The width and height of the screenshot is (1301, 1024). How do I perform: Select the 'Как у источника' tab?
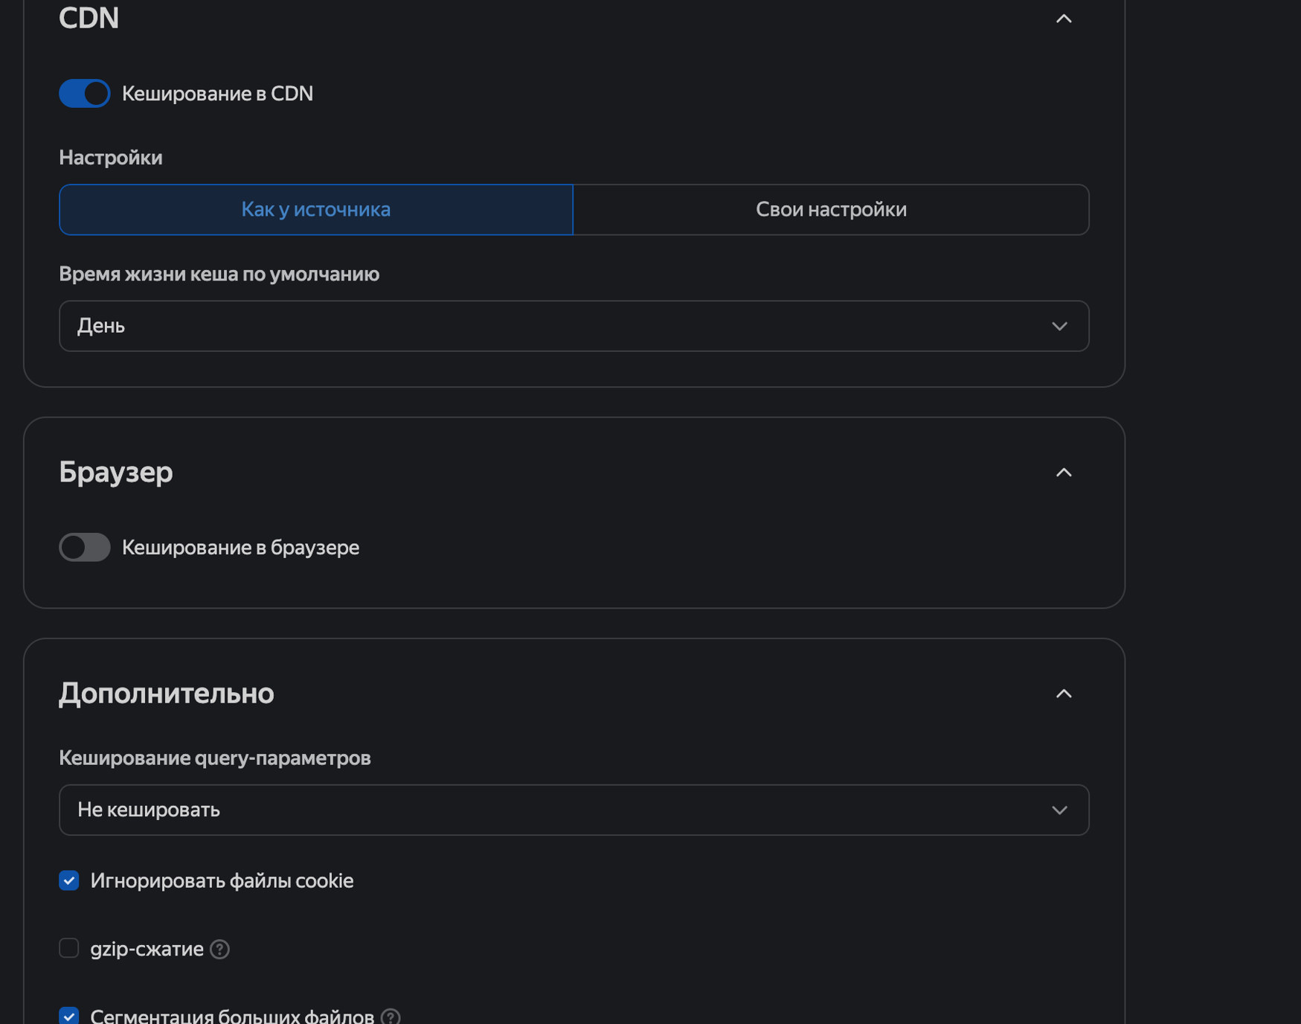click(316, 209)
